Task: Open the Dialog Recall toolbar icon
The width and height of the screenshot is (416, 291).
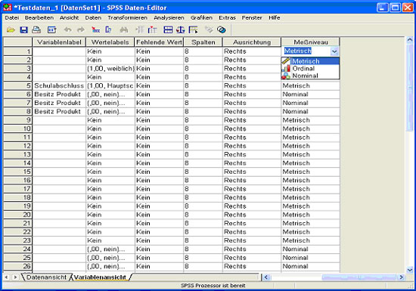Action: coord(51,29)
